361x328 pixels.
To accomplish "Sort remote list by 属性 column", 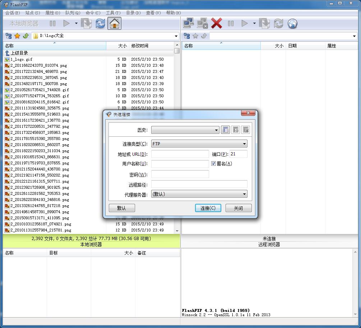I will click(x=341, y=46).
